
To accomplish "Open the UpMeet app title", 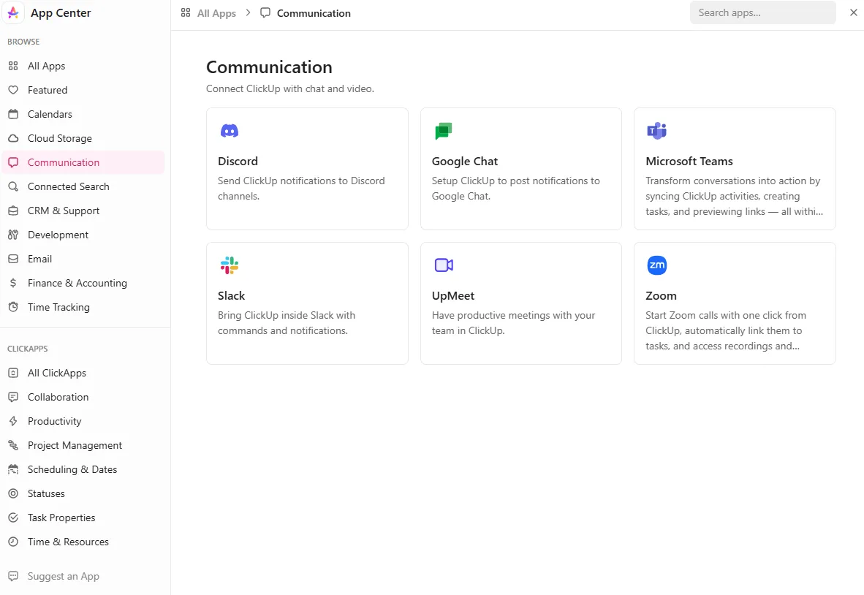I will 453,296.
